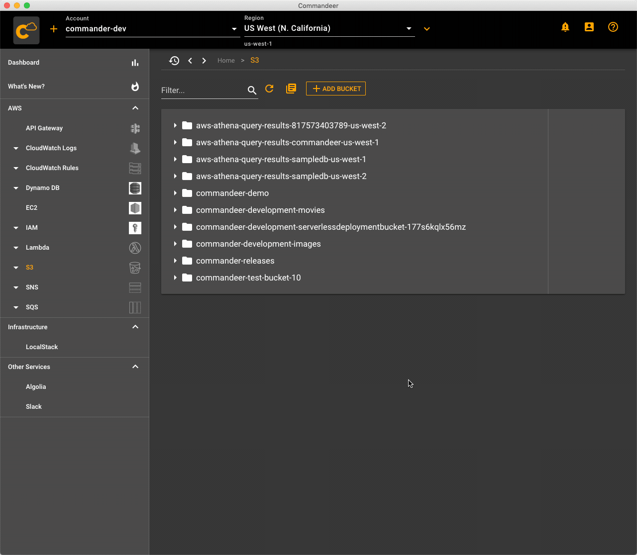This screenshot has width=637, height=555.
Task: Go forward with right chevron
Action: click(x=204, y=61)
